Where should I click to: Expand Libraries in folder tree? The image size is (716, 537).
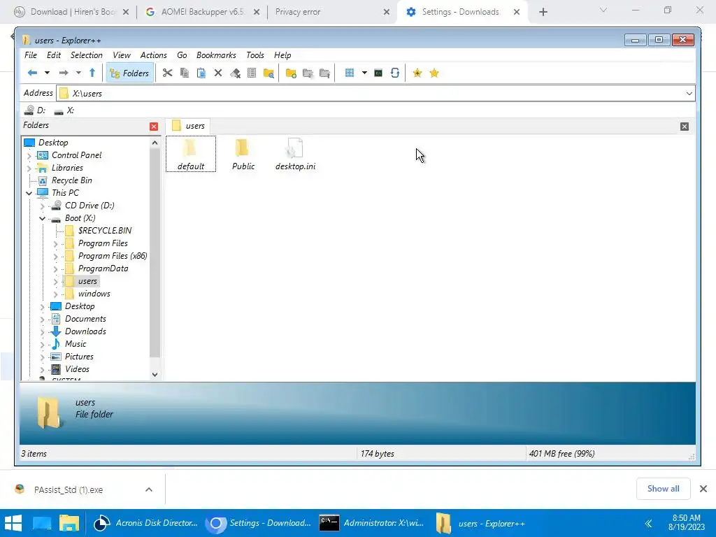29,168
